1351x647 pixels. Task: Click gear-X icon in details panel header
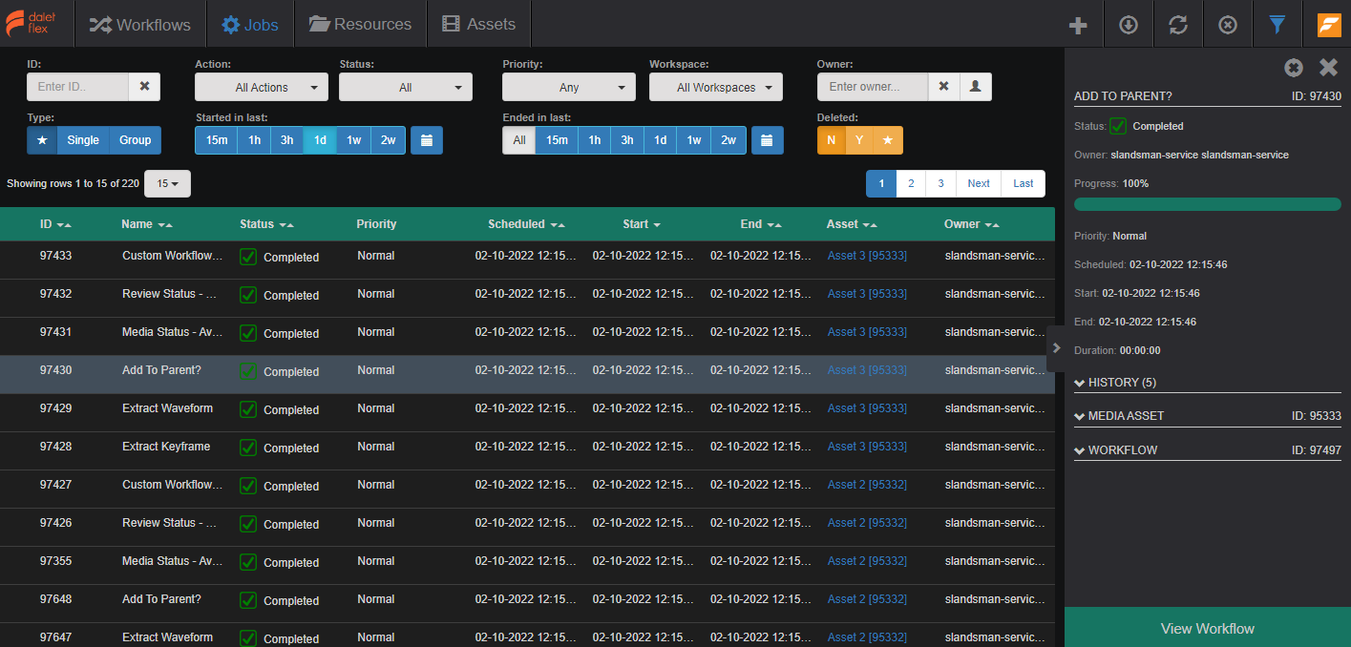[x=1294, y=68]
